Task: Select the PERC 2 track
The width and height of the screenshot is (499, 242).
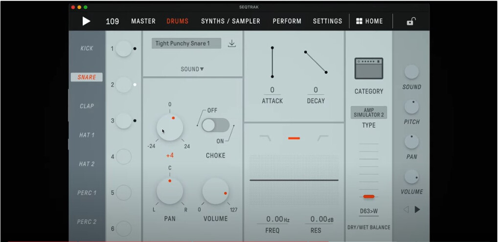Action: point(87,221)
